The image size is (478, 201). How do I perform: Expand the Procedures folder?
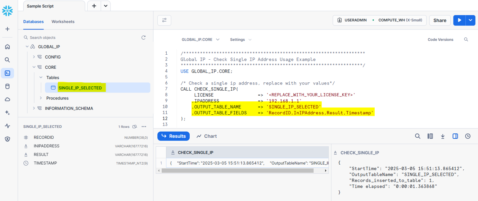click(x=41, y=98)
